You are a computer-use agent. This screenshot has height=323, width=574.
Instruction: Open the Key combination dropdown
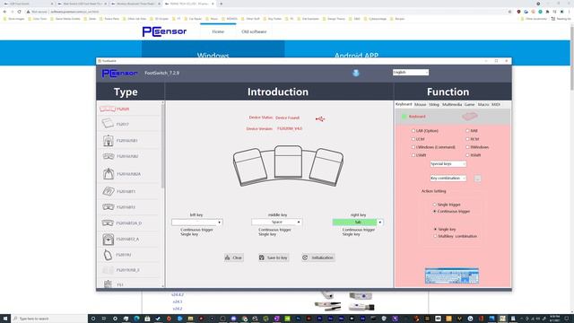click(448, 179)
